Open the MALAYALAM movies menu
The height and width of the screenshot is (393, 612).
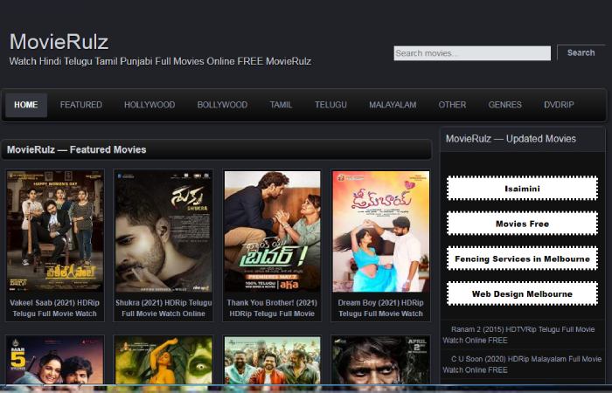pos(393,105)
